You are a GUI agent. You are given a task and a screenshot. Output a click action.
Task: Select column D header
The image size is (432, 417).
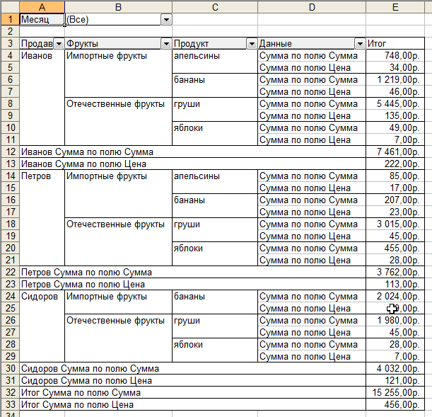pyautogui.click(x=312, y=7)
